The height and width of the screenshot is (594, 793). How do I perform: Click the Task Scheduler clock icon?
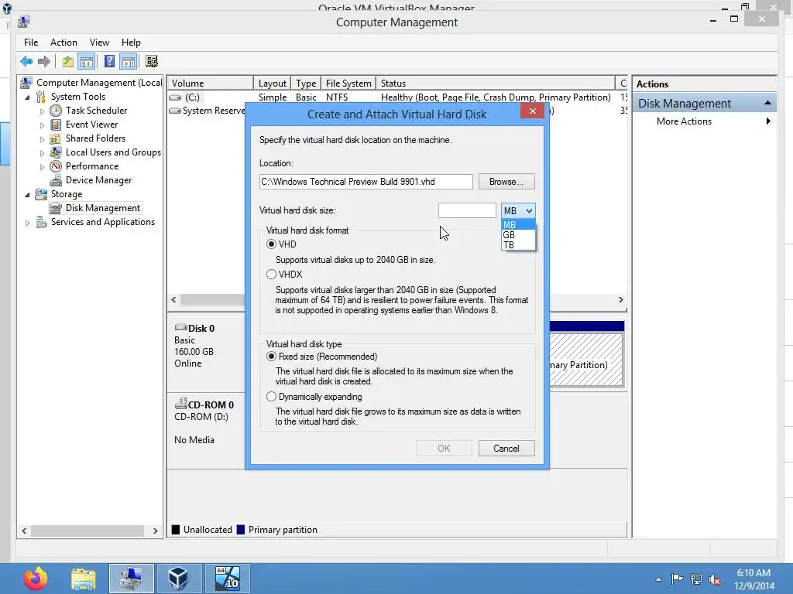tap(56, 111)
